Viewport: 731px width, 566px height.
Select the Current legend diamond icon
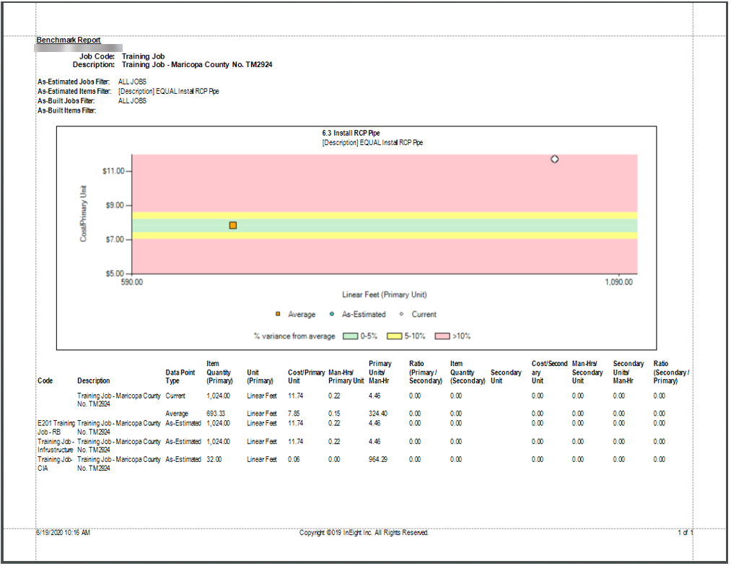[x=402, y=314]
